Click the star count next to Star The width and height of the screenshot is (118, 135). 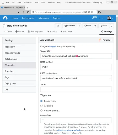(95, 26)
